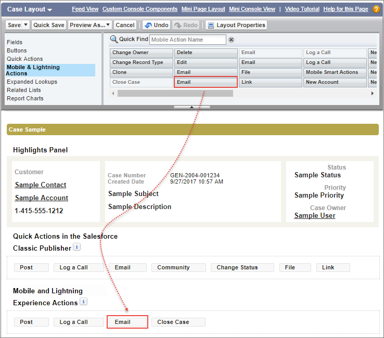Open Mini Console View link
The width and height of the screenshot is (384, 338).
[x=252, y=9]
